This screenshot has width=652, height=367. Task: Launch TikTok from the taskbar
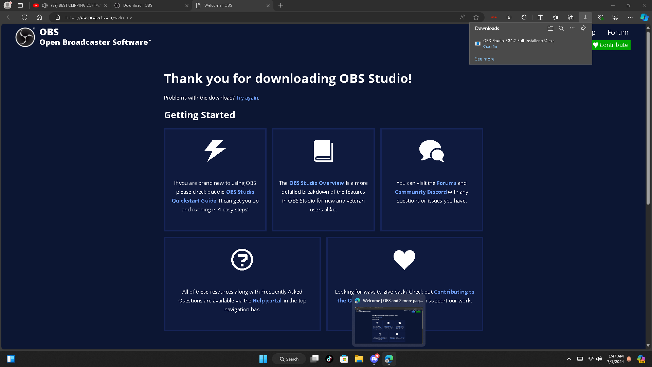click(329, 359)
